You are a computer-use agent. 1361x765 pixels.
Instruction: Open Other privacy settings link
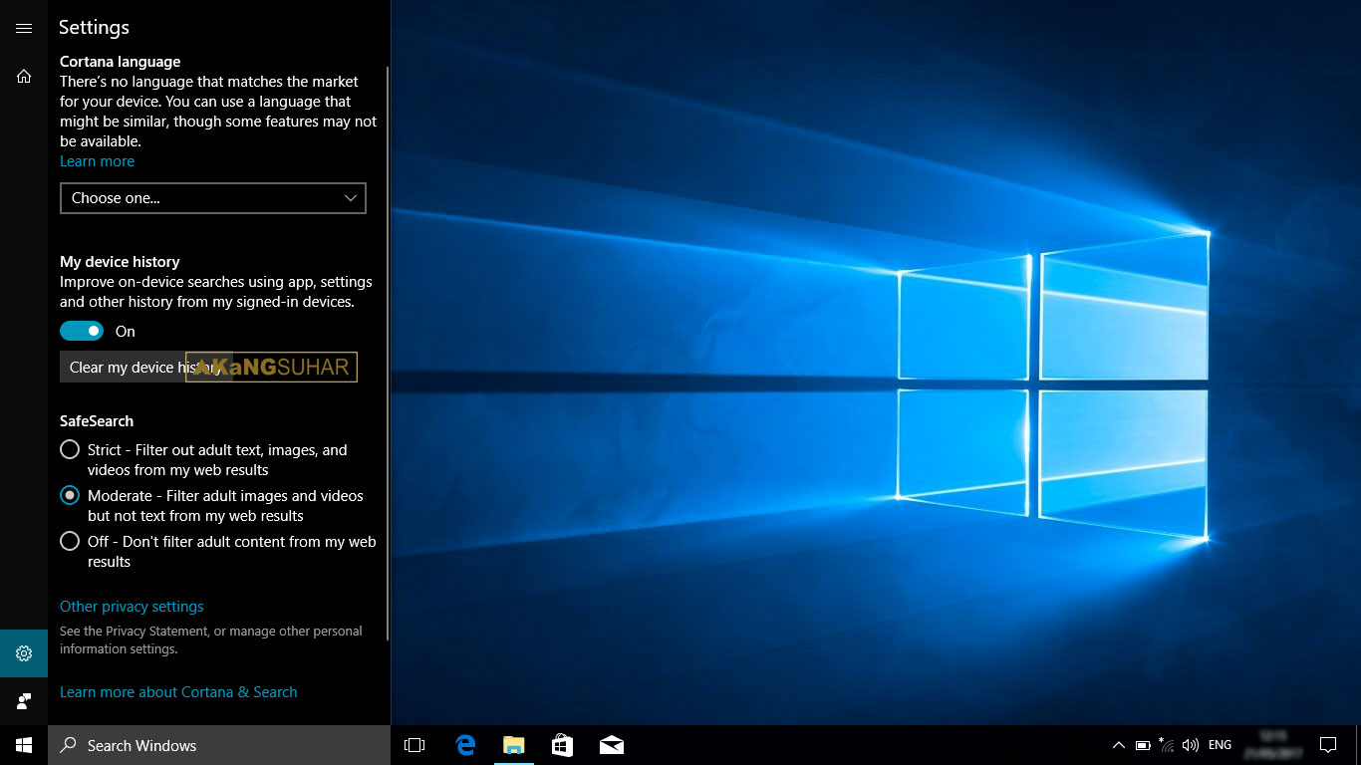click(x=132, y=607)
